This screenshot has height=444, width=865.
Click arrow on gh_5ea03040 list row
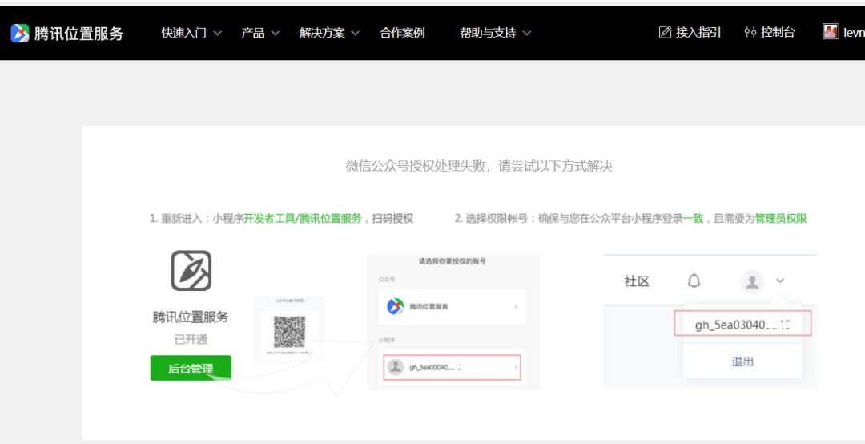[x=516, y=367]
